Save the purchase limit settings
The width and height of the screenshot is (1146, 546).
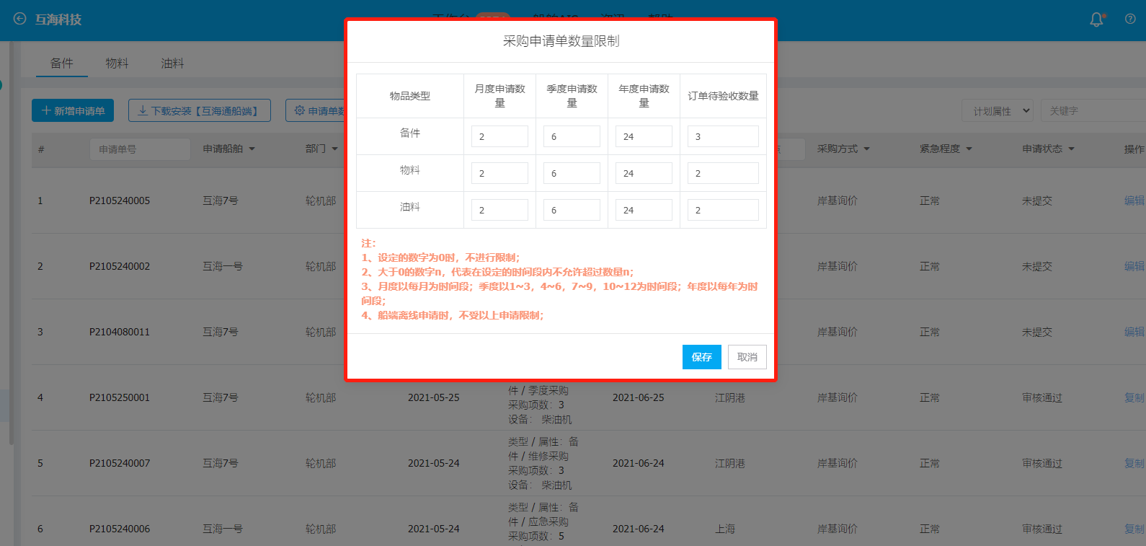[x=701, y=357]
